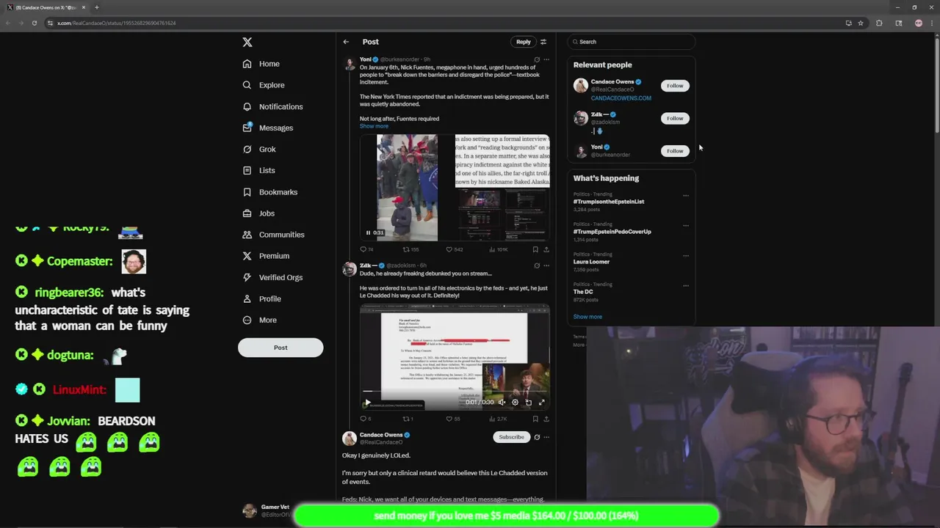This screenshot has height=528, width=940.
Task: Repost Zdk's post with 1 repost
Action: coord(408,419)
